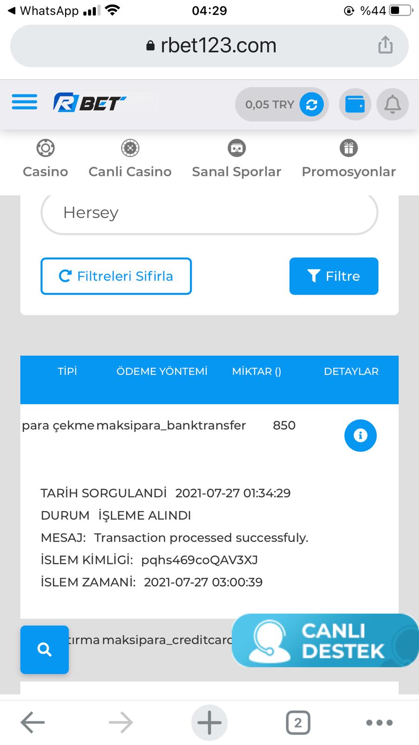Open the hamburger menu

[x=25, y=102]
